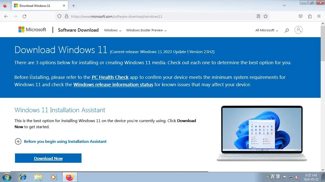Viewport: 325px width, 182px height.
Task: Click the Firefox taskbar button
Action: pyautogui.click(x=70, y=177)
